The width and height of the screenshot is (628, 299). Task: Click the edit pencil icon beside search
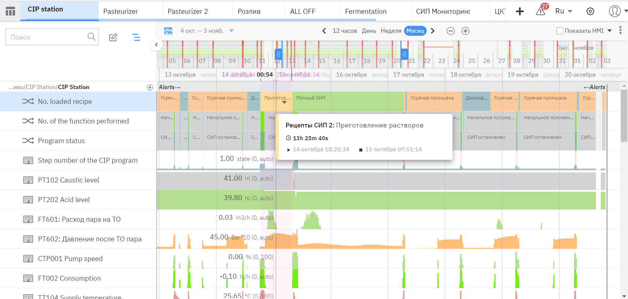(113, 37)
